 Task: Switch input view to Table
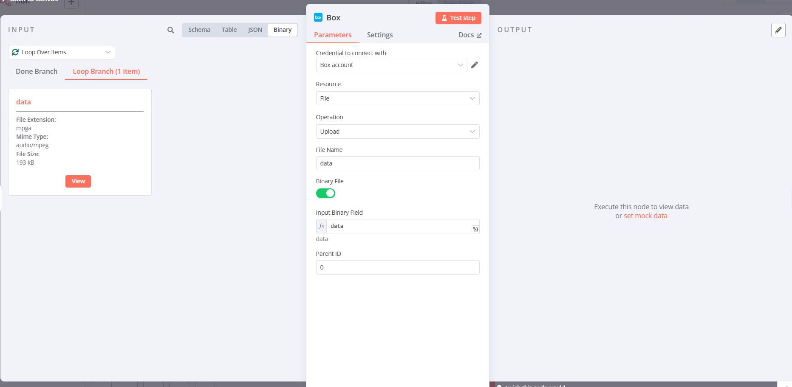[229, 30]
